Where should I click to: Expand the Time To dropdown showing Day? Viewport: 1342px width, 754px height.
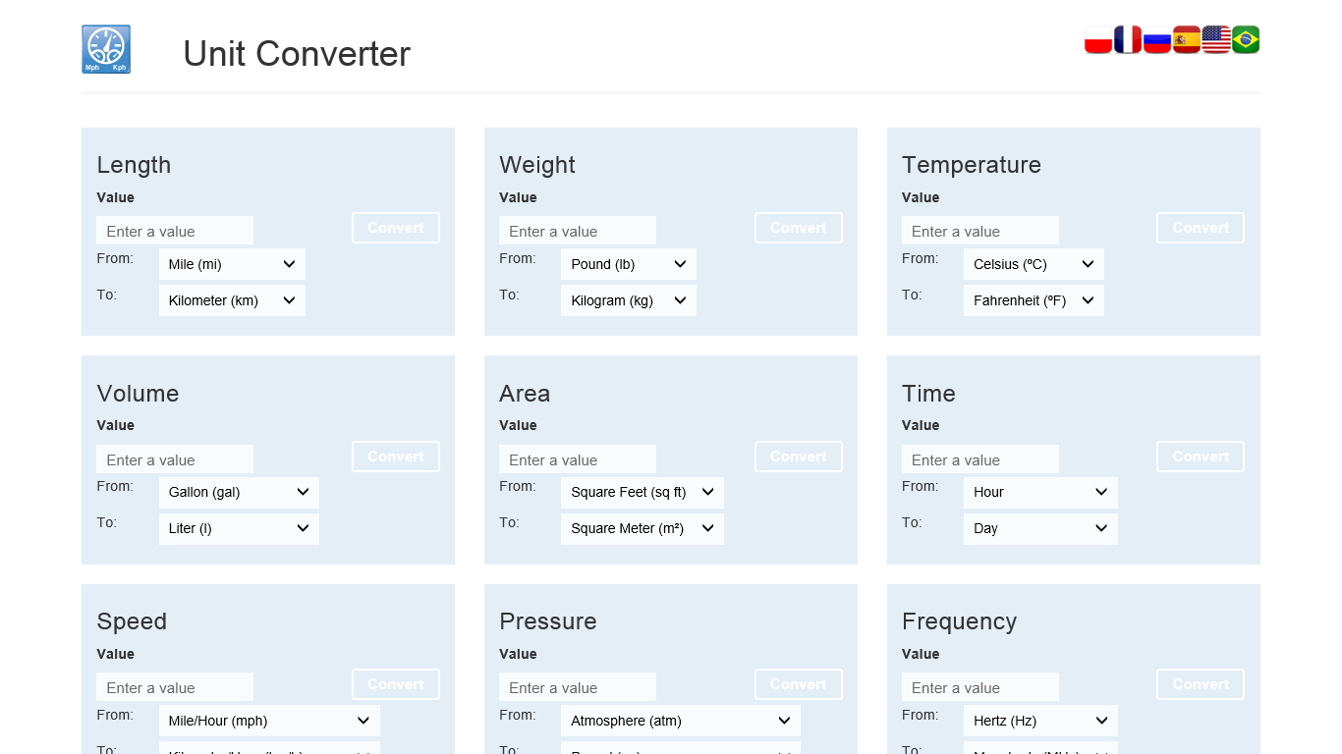pos(1040,528)
